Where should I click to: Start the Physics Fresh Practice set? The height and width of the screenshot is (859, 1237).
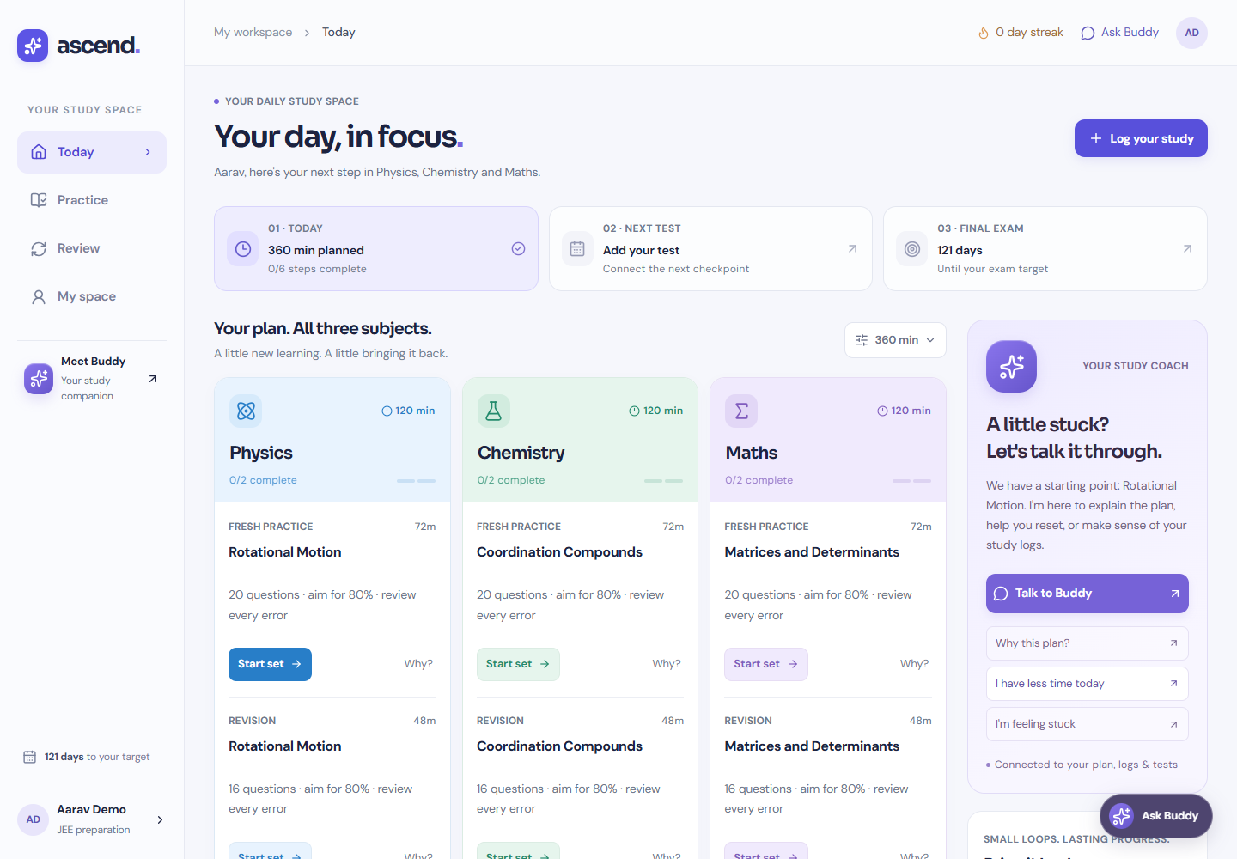[270, 664]
